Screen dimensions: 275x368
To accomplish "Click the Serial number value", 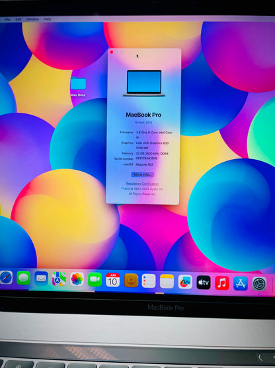I will click(x=147, y=158).
